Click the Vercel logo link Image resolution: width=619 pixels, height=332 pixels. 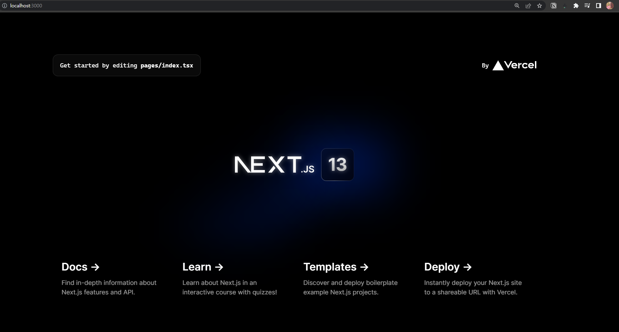(515, 65)
